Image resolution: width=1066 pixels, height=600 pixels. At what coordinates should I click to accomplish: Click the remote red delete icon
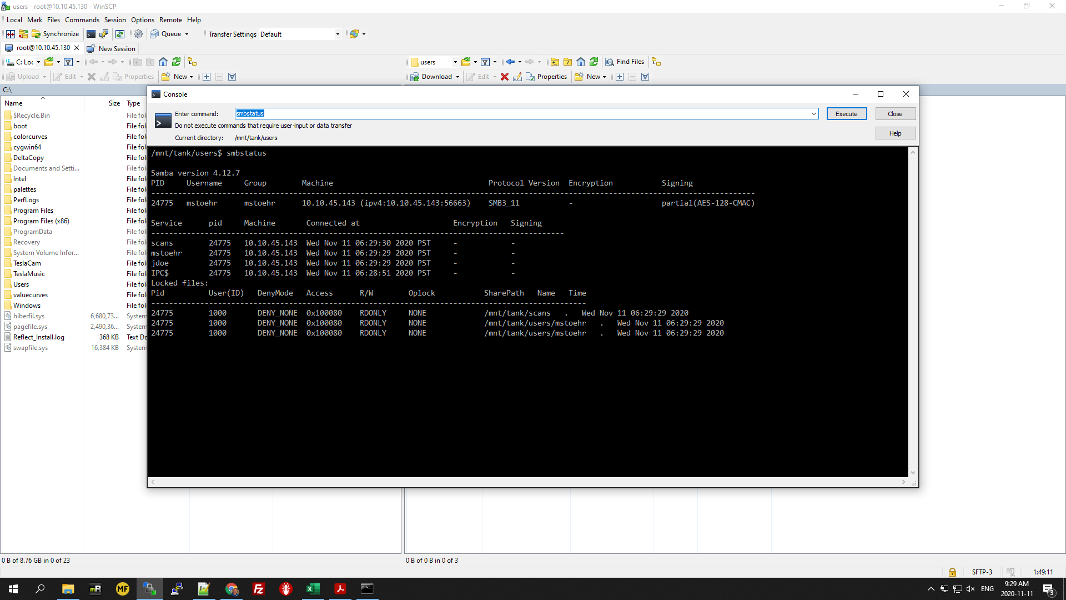click(505, 77)
